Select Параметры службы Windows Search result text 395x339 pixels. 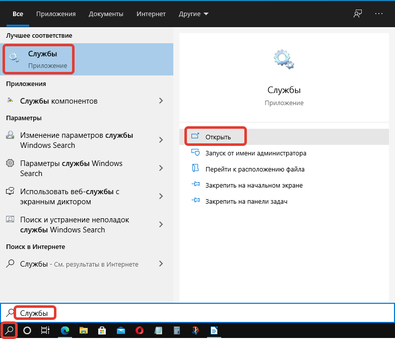pyautogui.click(x=72, y=168)
